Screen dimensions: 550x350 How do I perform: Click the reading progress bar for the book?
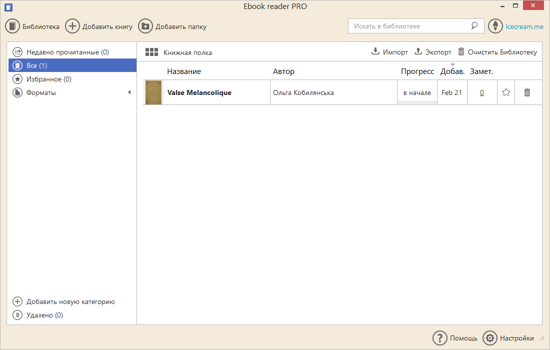pyautogui.click(x=417, y=102)
